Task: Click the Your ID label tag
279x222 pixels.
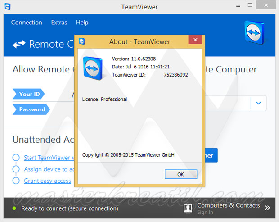Action: pos(28,94)
